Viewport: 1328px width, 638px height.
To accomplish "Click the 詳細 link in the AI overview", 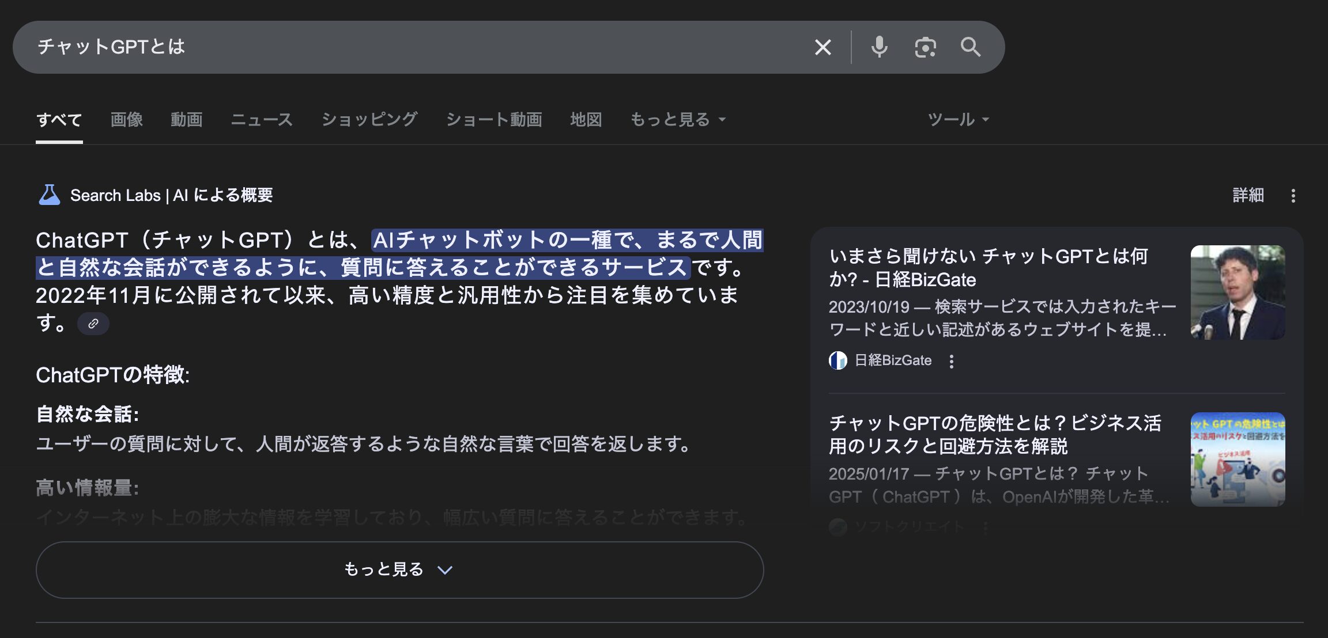I will pos(1248,195).
